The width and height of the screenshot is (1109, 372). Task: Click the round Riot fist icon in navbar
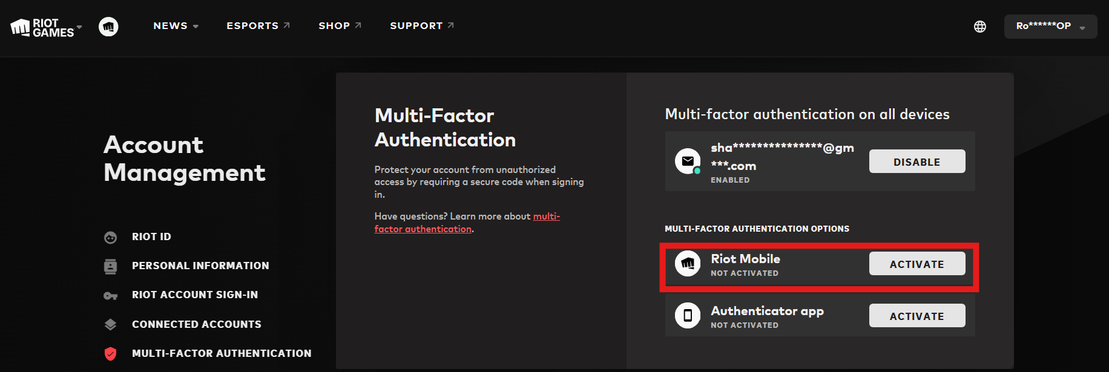pos(108,27)
